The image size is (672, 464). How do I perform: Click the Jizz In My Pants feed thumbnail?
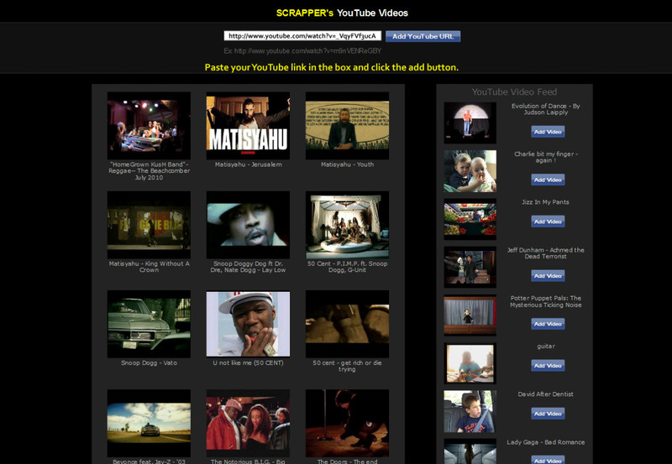(x=470, y=219)
